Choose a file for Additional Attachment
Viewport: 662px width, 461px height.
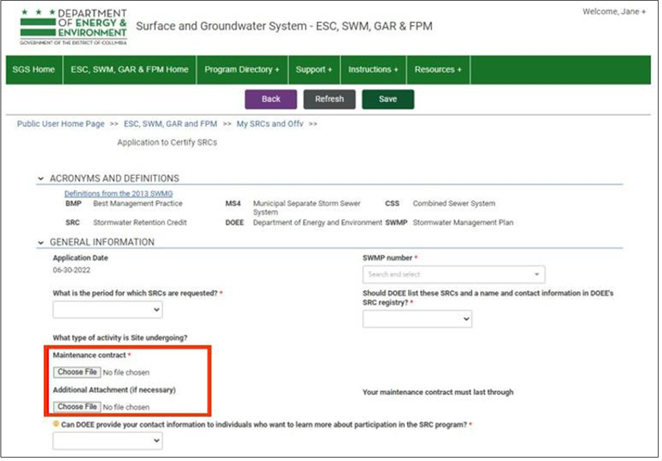(77, 407)
